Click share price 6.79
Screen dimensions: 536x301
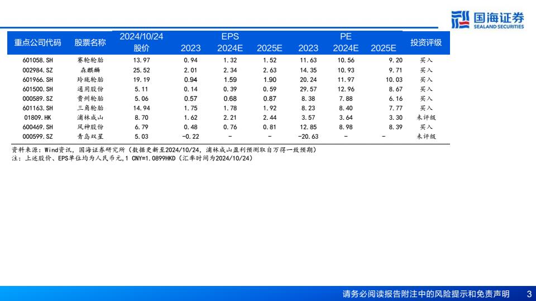(x=141, y=127)
